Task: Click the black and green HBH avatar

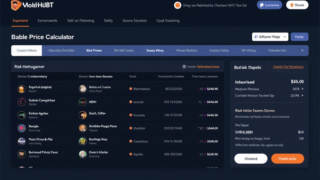Action: [82, 102]
